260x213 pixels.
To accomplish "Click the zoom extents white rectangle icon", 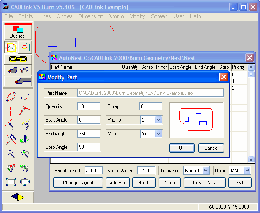I will point(11,182).
